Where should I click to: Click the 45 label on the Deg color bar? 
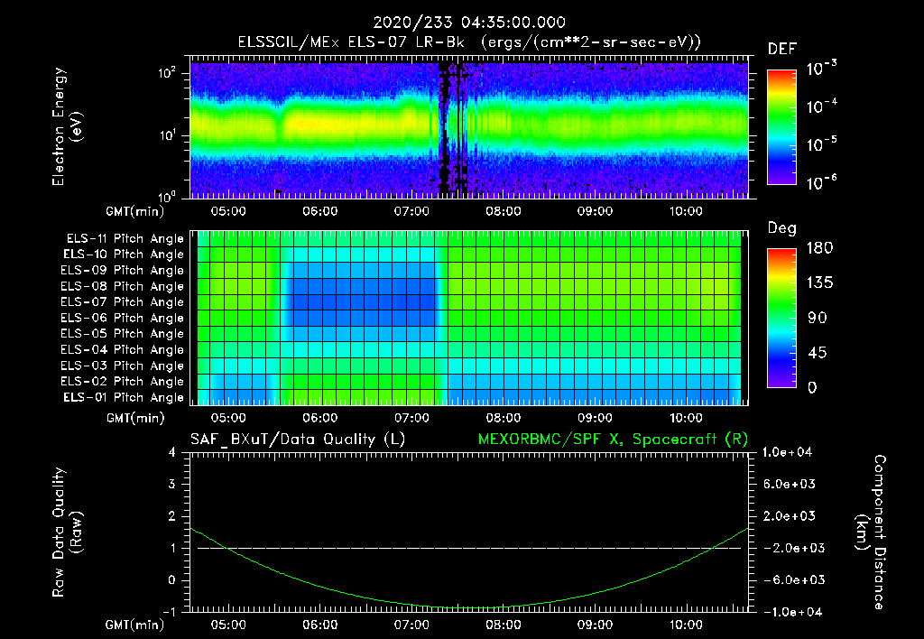pos(817,353)
